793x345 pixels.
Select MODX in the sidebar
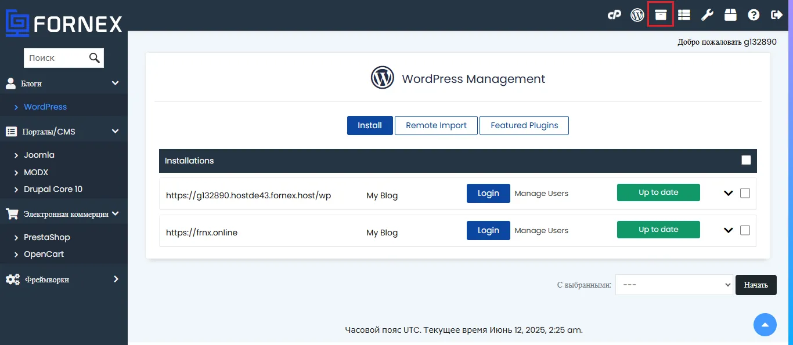[36, 172]
